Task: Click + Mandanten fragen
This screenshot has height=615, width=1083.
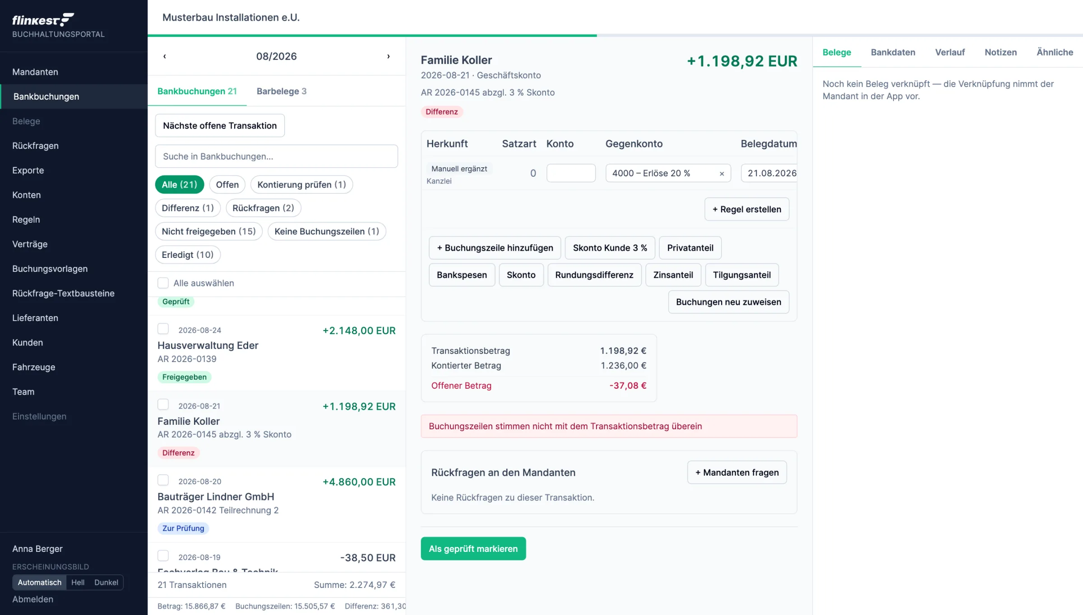Action: pyautogui.click(x=737, y=473)
